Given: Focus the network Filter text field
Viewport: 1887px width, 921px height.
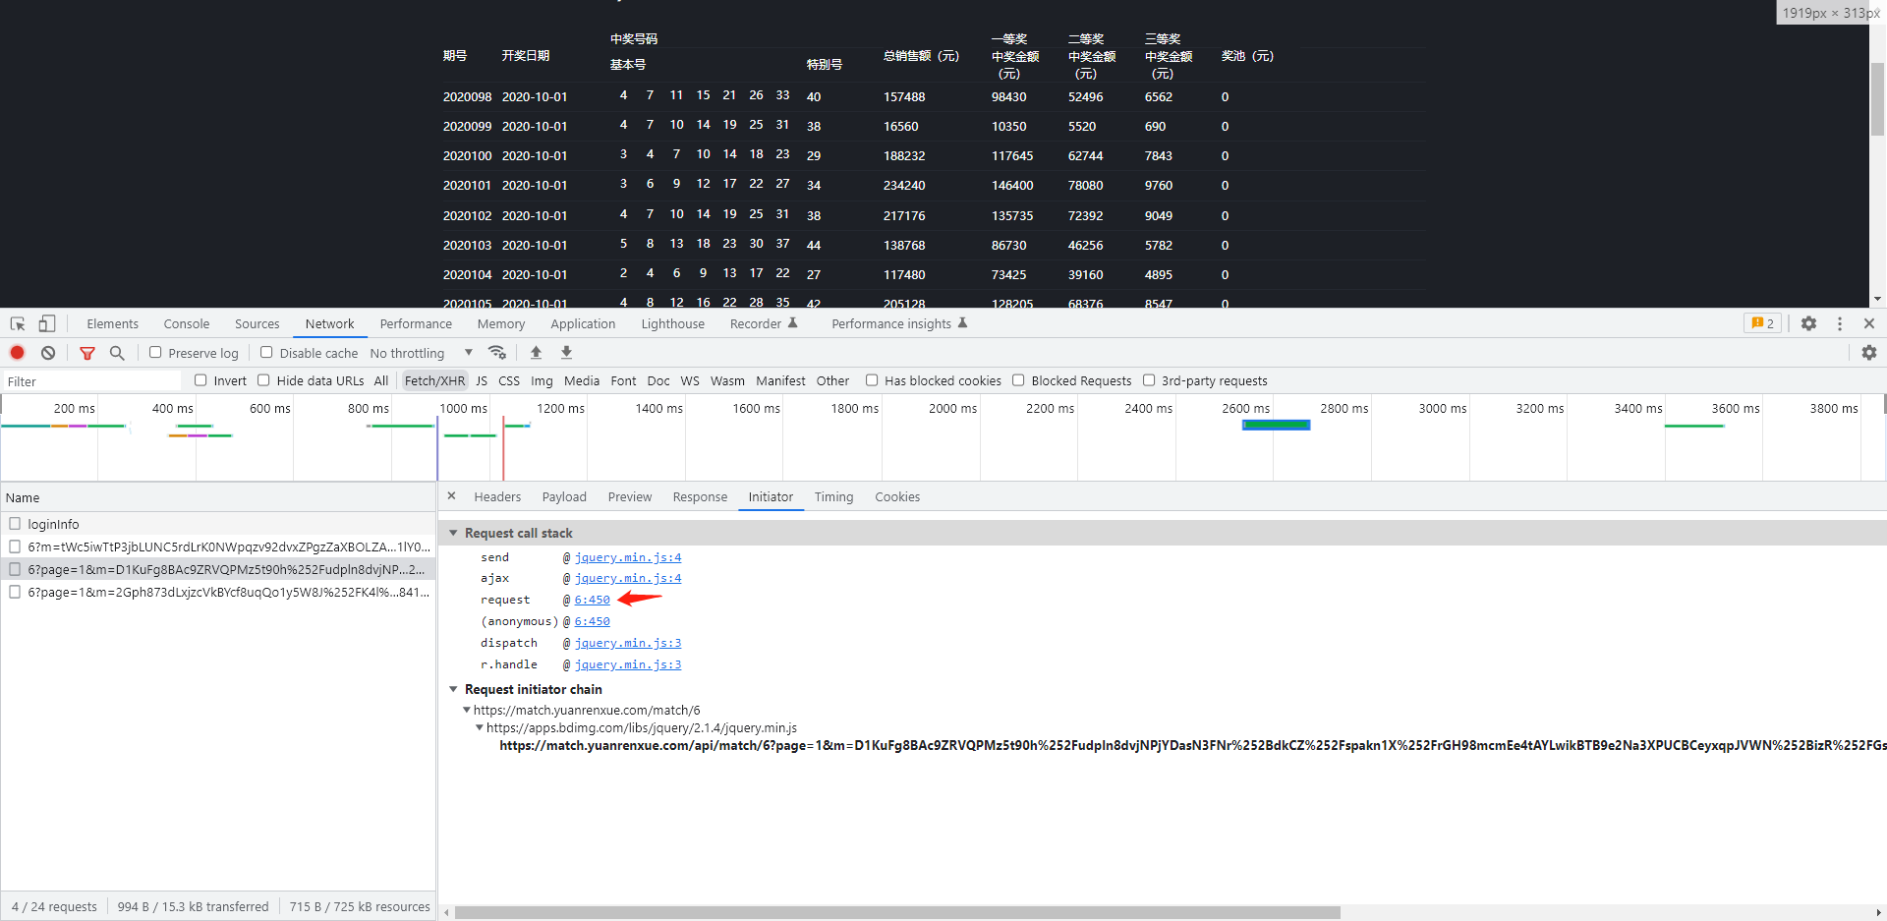Looking at the screenshot, I should coord(91,381).
